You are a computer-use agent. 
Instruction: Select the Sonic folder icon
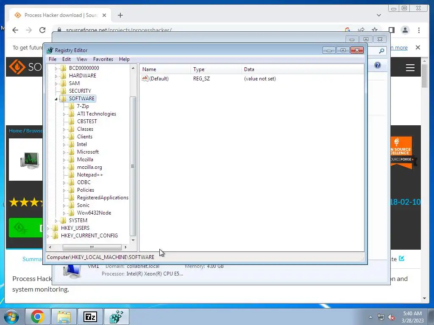point(71,205)
